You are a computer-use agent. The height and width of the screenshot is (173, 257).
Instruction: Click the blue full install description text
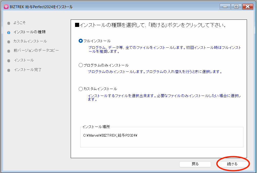click(164, 49)
